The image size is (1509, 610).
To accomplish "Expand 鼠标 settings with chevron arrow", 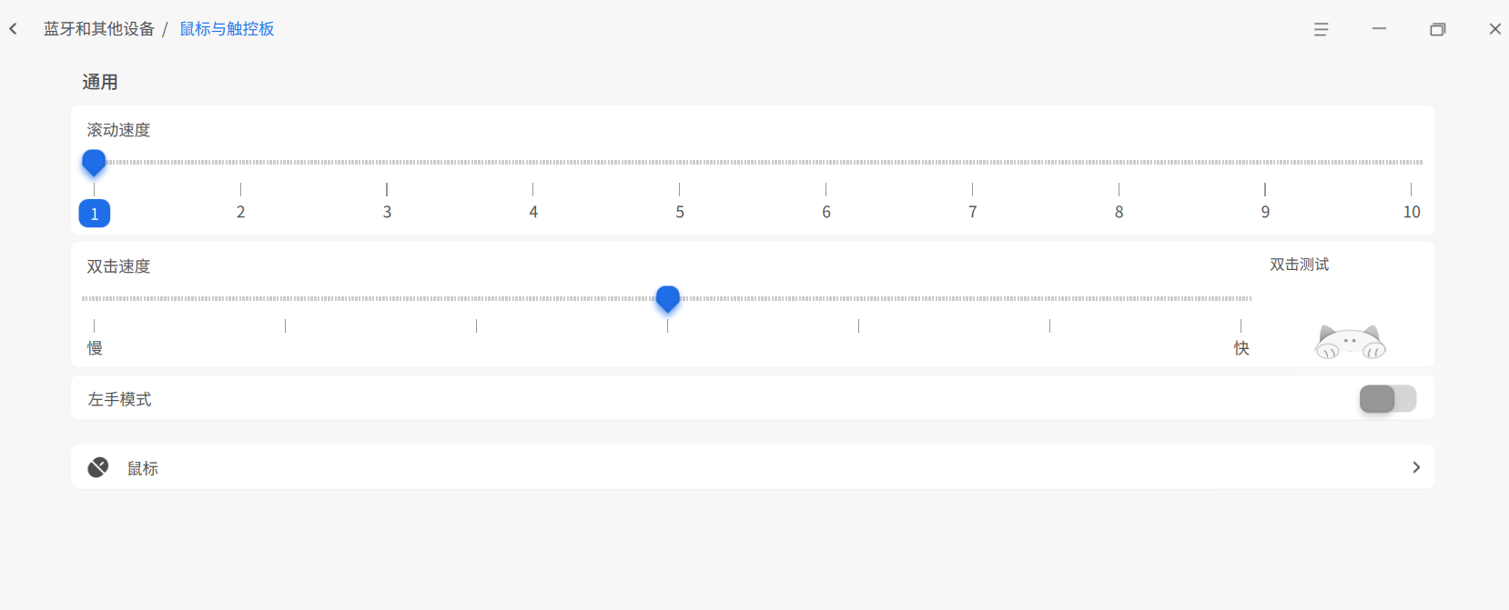I will pos(1415,467).
